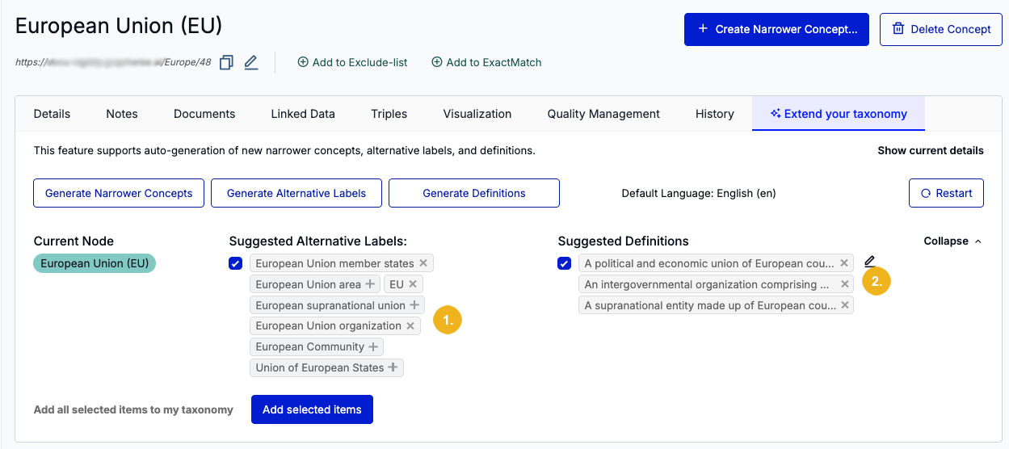
Task: Click the Add selected items button
Action: tap(312, 409)
